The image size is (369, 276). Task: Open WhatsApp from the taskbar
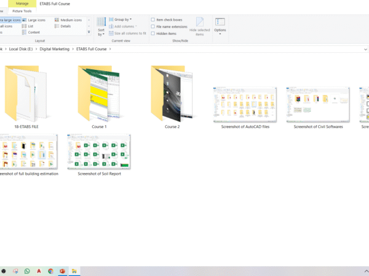pos(27,271)
